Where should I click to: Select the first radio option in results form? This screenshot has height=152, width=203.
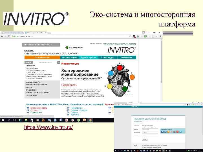click(x=143, y=125)
